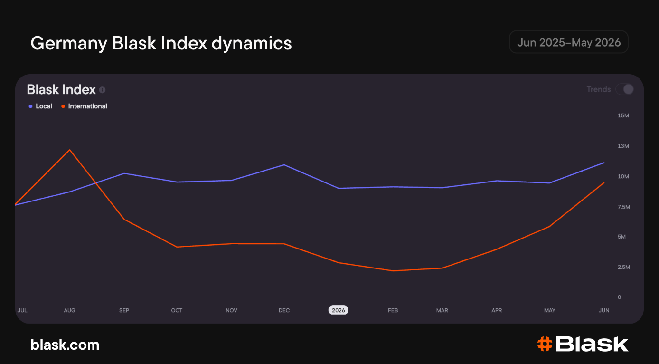Toggle the International series in legend
659x364 pixels.
[x=84, y=106]
